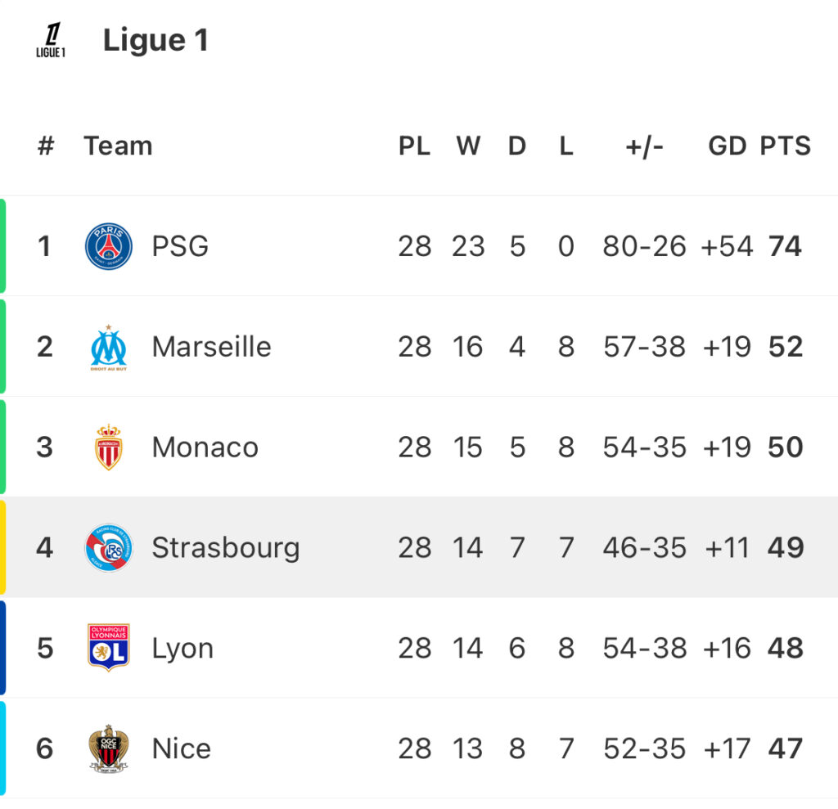The image size is (838, 809).
Task: Click the yellow qualification marker beside Strasbourg
Action: (x=2, y=548)
